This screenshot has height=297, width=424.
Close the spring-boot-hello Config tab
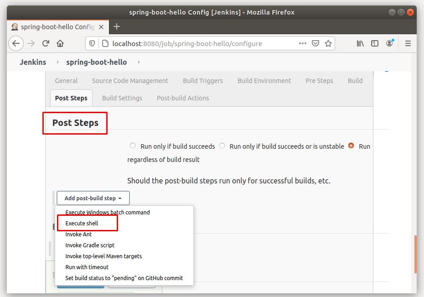tap(101, 27)
